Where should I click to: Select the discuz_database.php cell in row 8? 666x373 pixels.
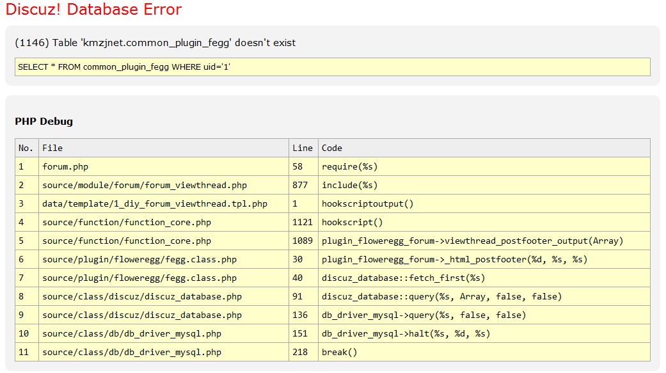pyautogui.click(x=164, y=296)
